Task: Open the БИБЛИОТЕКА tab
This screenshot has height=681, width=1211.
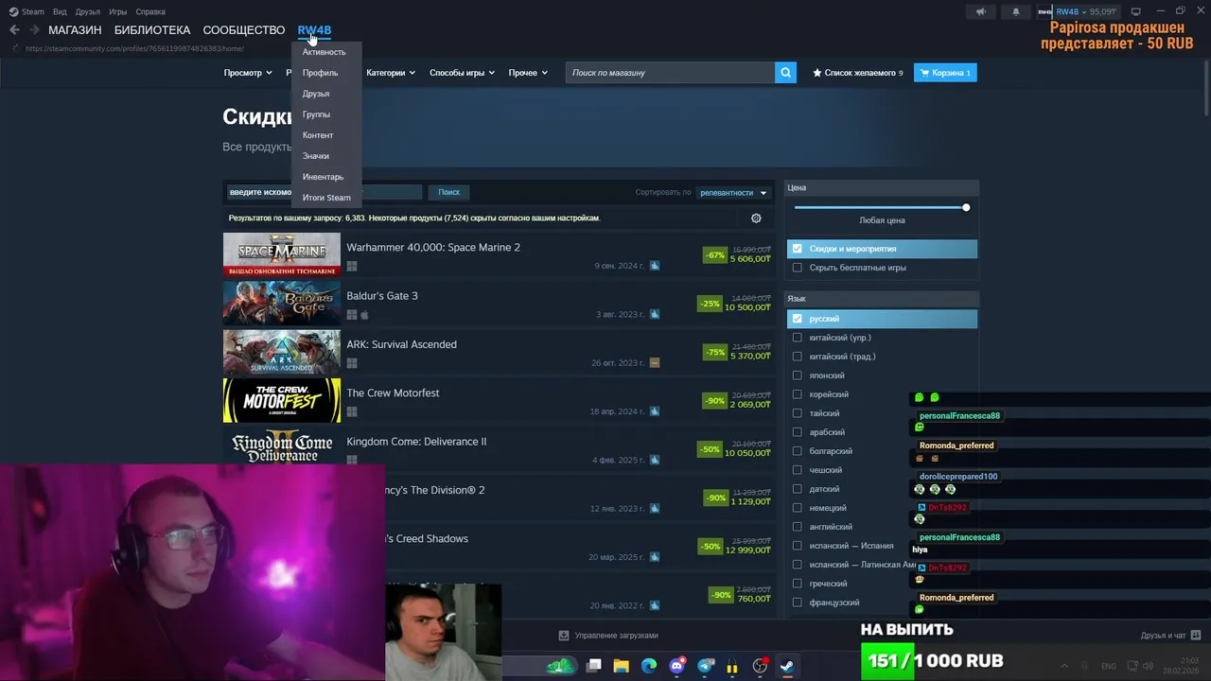Action: click(x=152, y=30)
